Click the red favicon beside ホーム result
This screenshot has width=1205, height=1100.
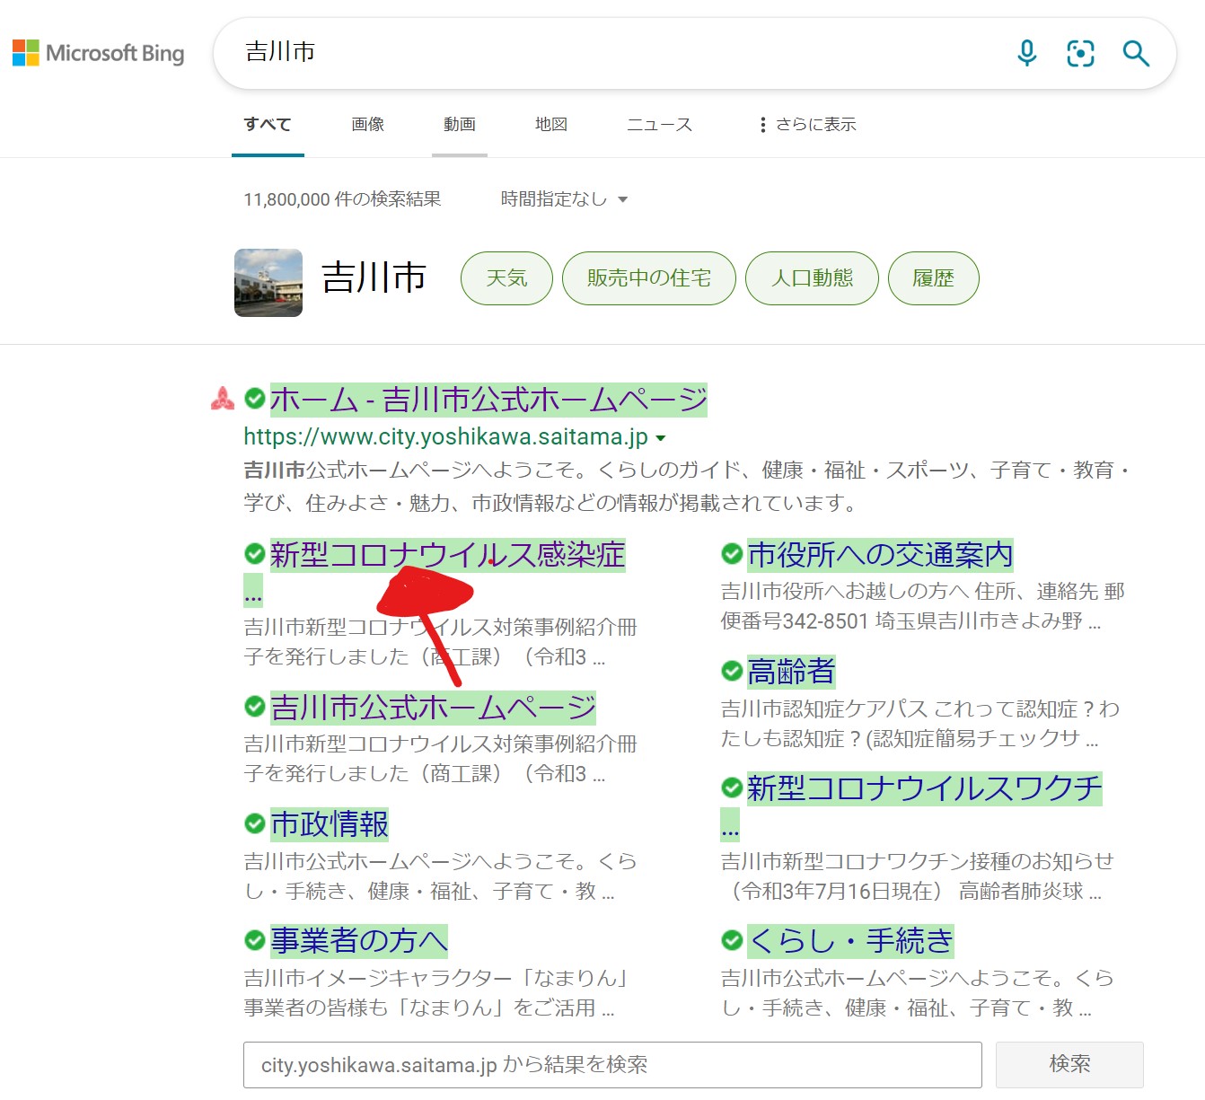coord(223,399)
